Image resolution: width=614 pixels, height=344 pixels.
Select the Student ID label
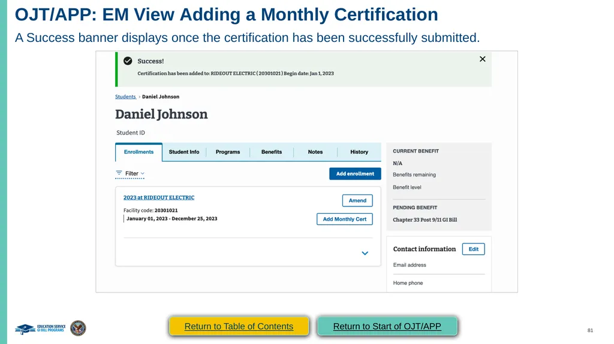131,133
